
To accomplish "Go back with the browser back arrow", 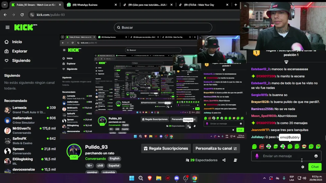I will point(5,15).
